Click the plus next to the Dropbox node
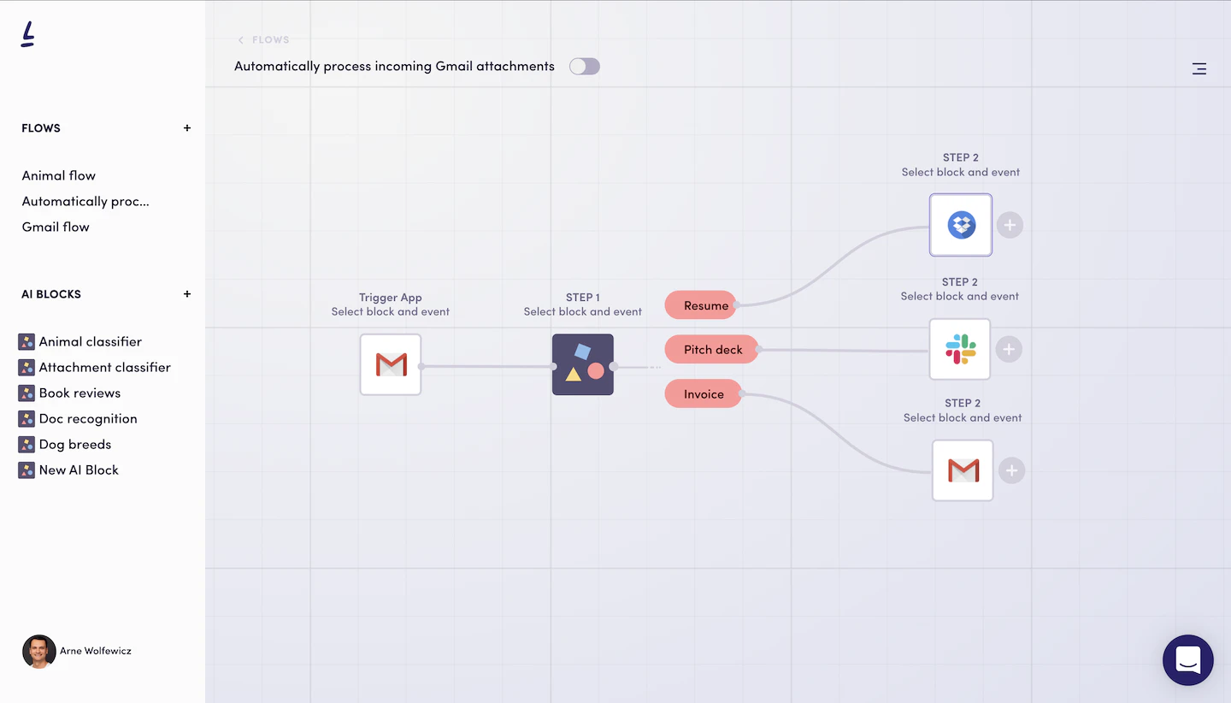Image resolution: width=1231 pixels, height=703 pixels. point(1010,225)
